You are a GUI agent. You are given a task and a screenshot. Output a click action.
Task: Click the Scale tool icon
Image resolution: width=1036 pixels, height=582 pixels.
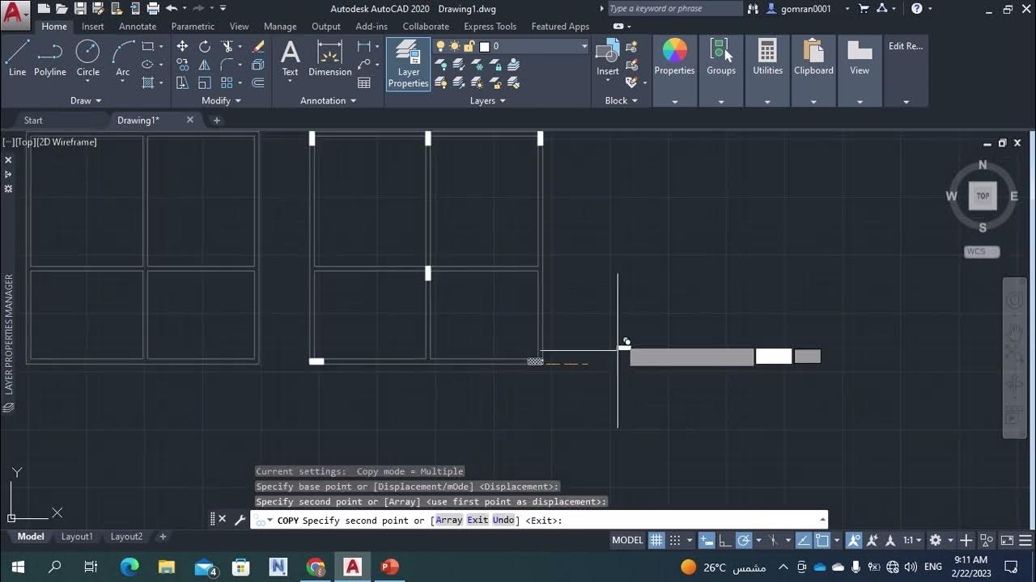(205, 82)
